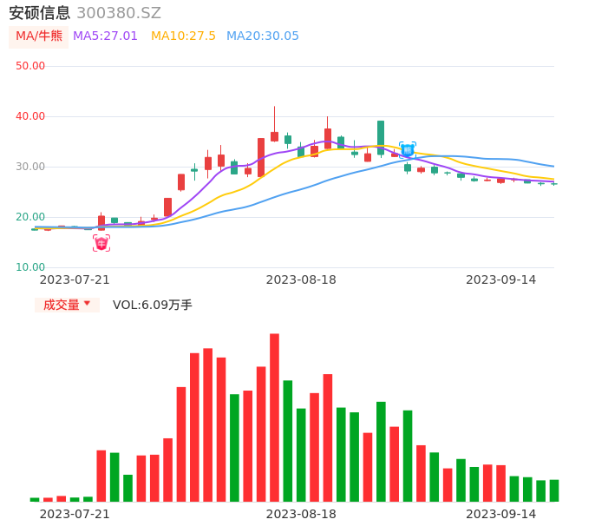Click the stock name 安硕信息

click(x=40, y=13)
